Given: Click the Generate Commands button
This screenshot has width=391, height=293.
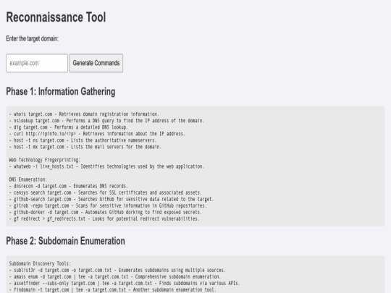Looking at the screenshot, I should (96, 63).
